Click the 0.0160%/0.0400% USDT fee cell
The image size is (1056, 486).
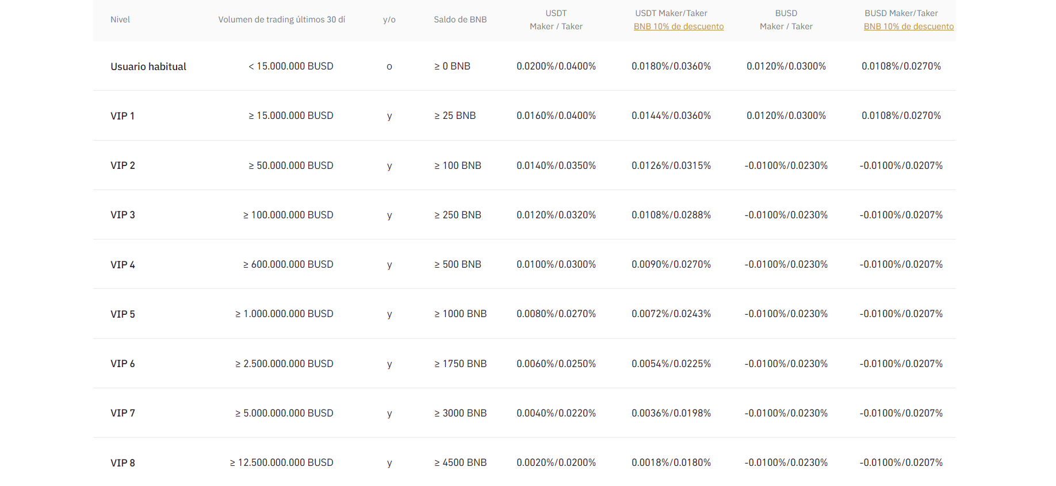click(x=556, y=115)
